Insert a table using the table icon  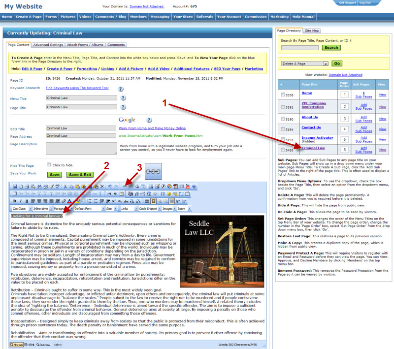[x=15, y=194]
